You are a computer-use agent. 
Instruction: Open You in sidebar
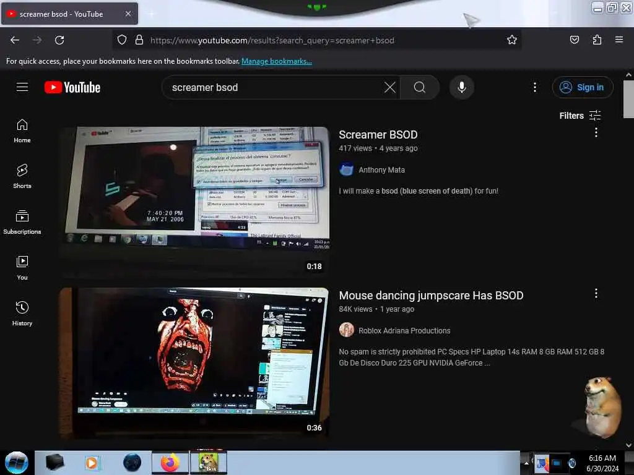(22, 268)
